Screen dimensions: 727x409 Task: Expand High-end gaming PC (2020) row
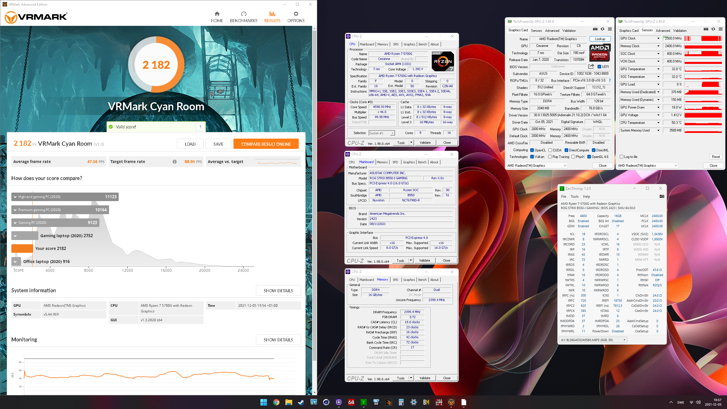click(x=65, y=197)
